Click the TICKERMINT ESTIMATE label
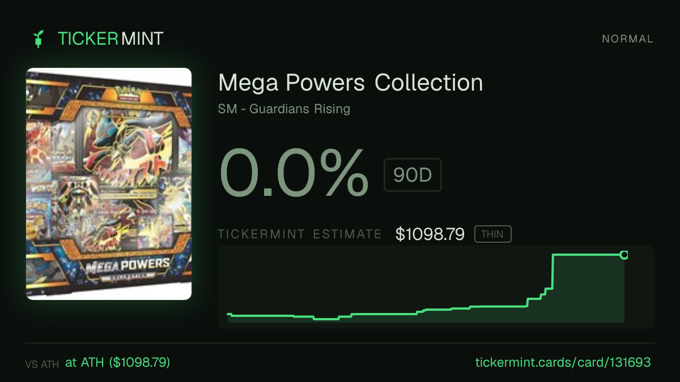The image size is (680, 382). coord(300,234)
